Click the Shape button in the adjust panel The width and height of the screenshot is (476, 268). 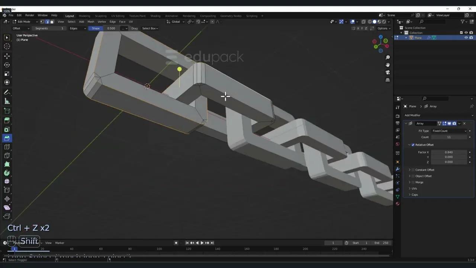[96, 28]
